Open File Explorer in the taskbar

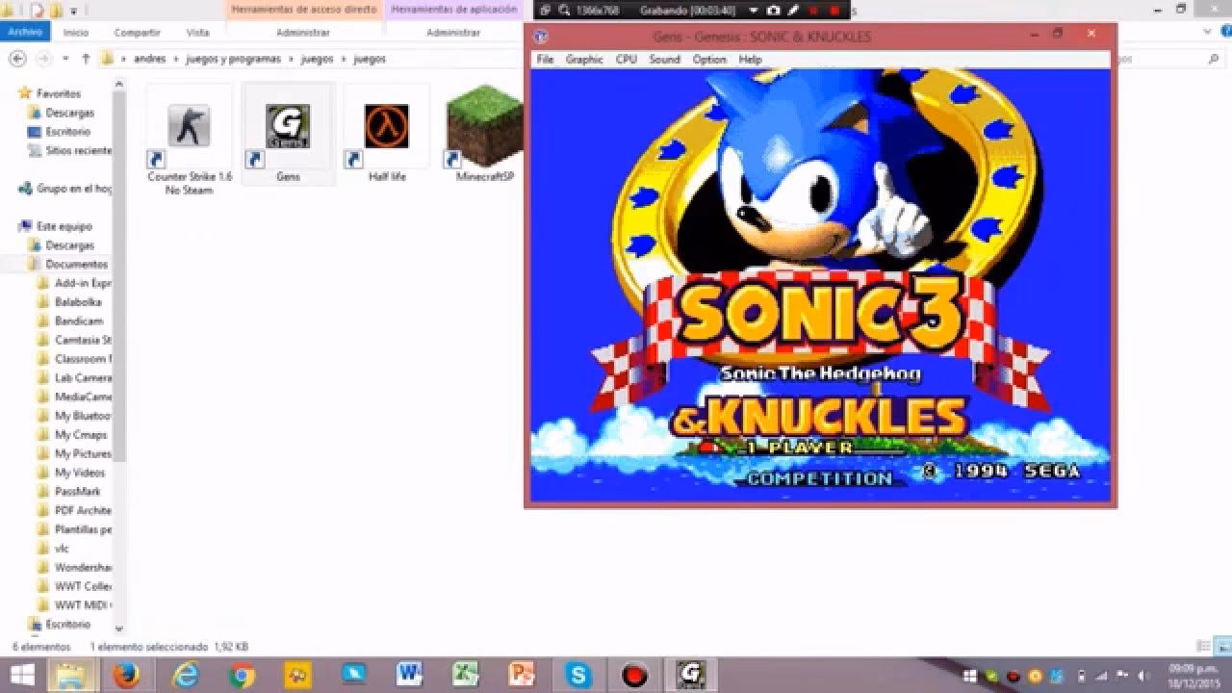tap(71, 676)
